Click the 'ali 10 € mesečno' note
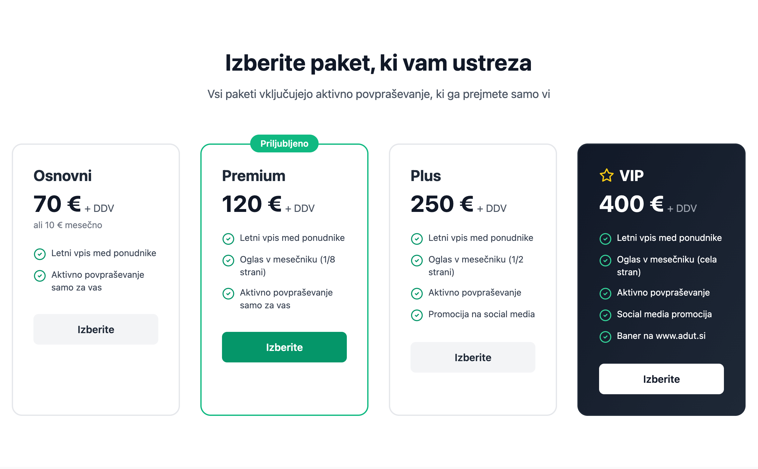 68,225
